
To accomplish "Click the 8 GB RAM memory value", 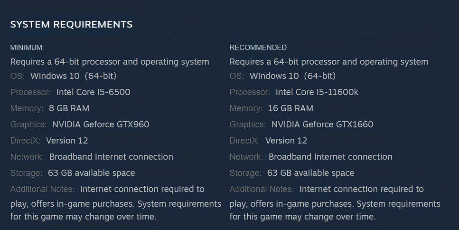I will pyautogui.click(x=69, y=108).
